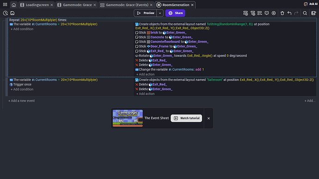Close the Gamemode: Grace (Events) tab
This screenshot has width=319, height=179.
[151, 5]
